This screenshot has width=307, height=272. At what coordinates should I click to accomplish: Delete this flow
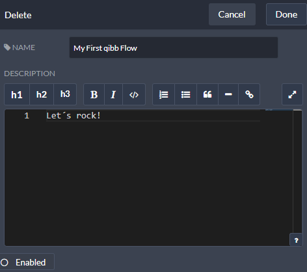click(18, 15)
